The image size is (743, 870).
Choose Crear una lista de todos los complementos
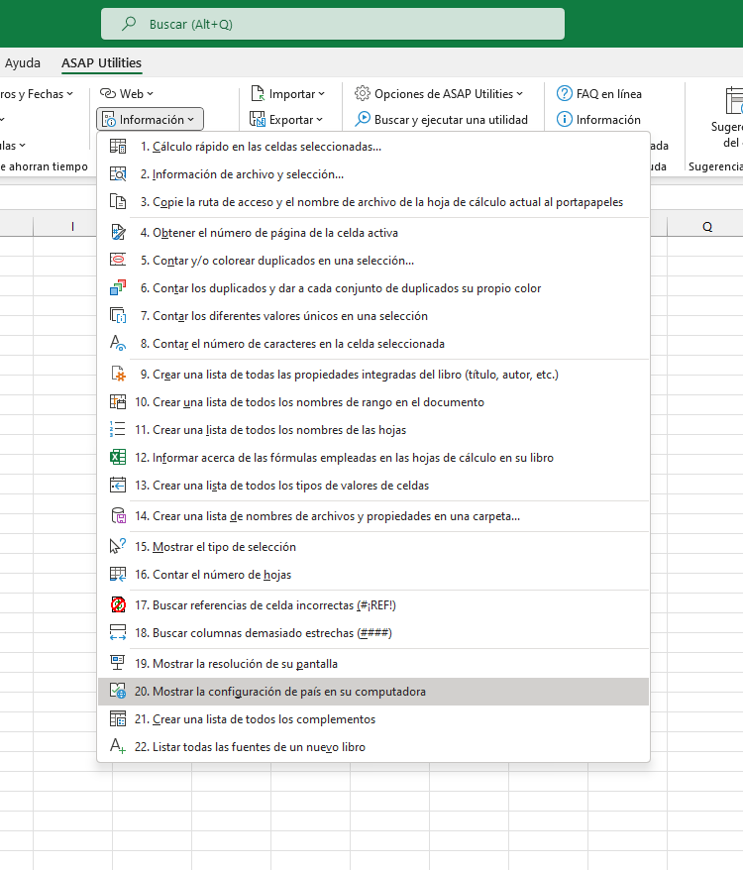tap(372, 719)
